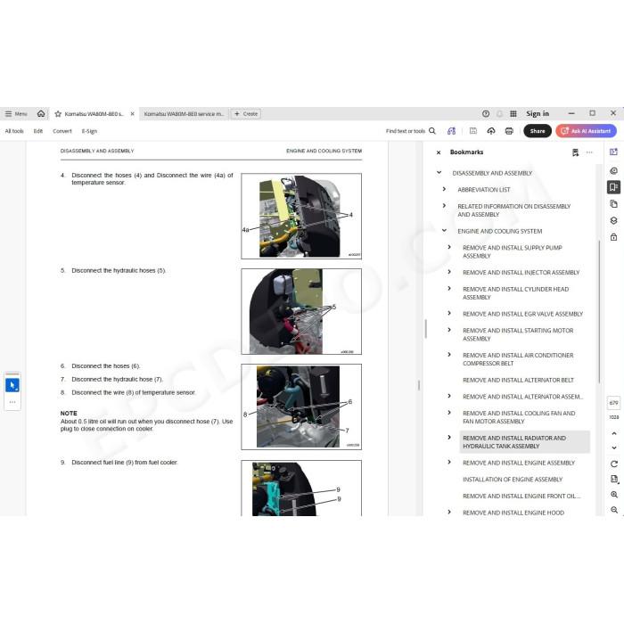This screenshot has width=624, height=624.
Task: Click the Bookmarks panel vertical scrollbar
Action: coord(599,312)
